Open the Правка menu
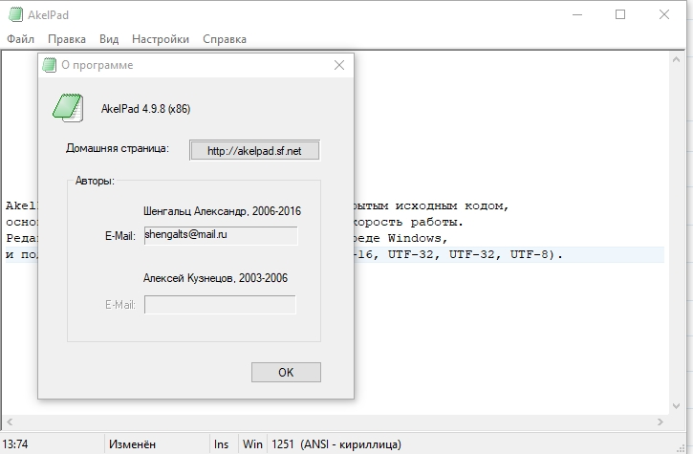Viewport: 693px width, 454px height. [67, 39]
